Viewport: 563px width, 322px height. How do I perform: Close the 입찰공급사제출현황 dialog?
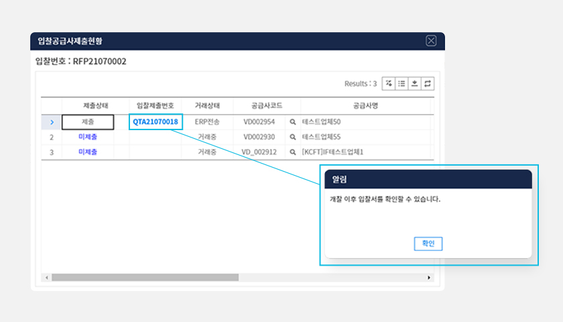431,41
